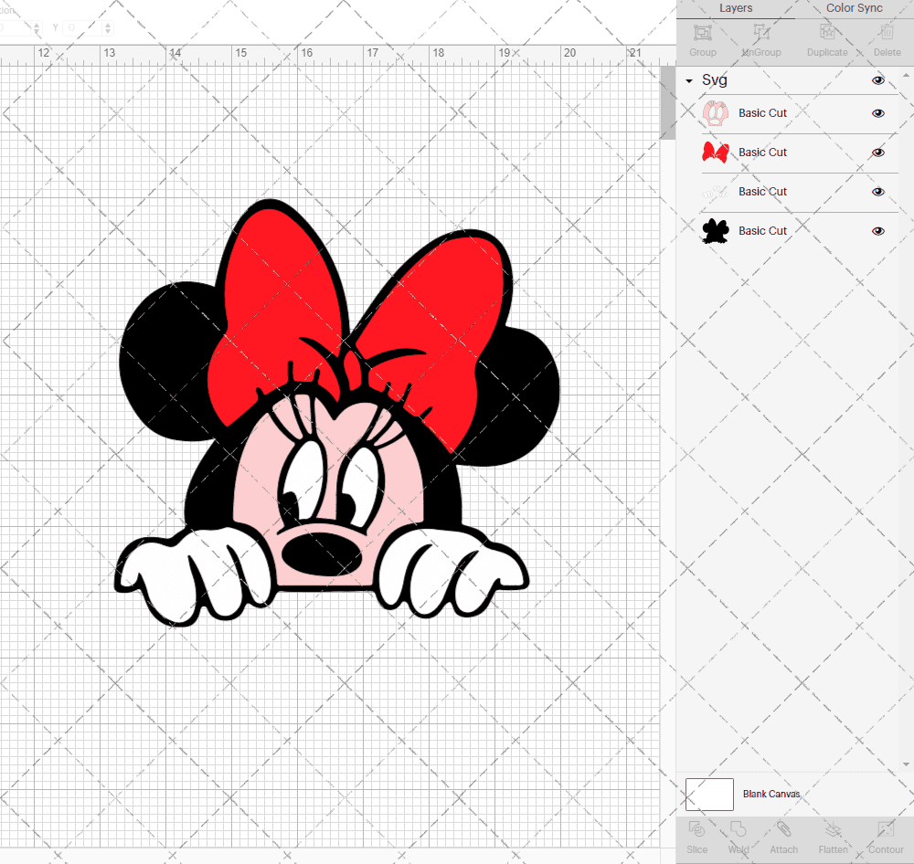Hide the entire Svg group
Screen dimensions: 914x864
tap(877, 80)
